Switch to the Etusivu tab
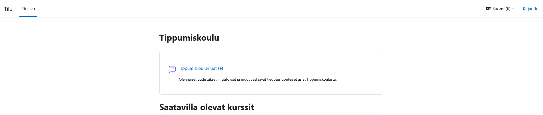This screenshot has width=543, height=115. pos(28,9)
